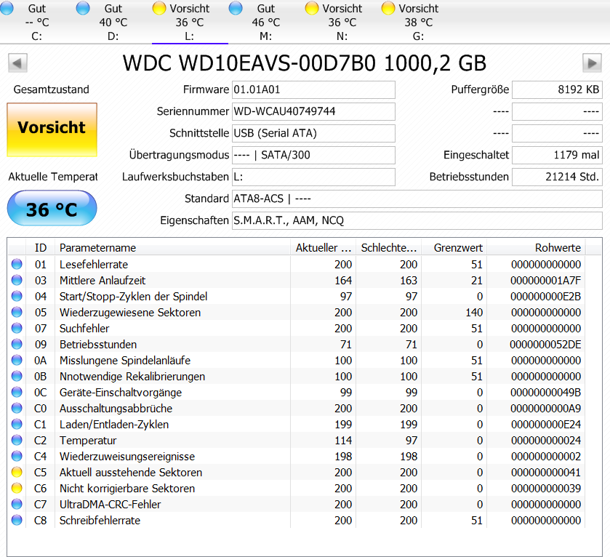Click status icon of UltraDMA-CRC-Fehler row
610x557 pixels.
[x=17, y=504]
